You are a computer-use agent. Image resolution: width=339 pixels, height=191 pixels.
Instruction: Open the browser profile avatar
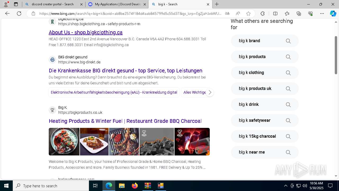6,4
